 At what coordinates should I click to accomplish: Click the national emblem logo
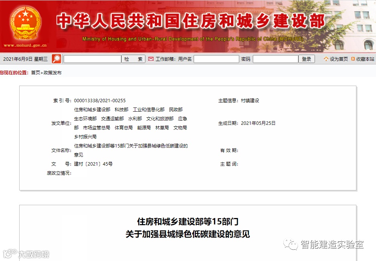(25, 23)
